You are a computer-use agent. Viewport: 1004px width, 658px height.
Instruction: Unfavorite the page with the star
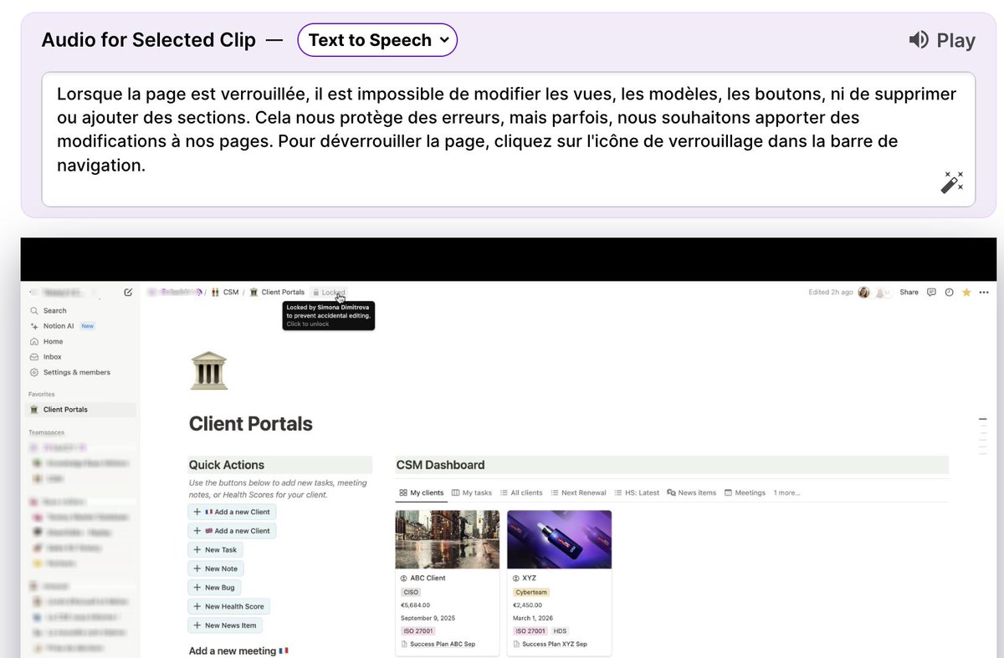[967, 292]
